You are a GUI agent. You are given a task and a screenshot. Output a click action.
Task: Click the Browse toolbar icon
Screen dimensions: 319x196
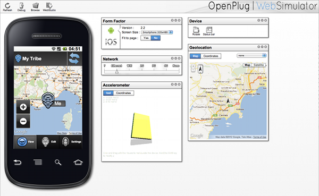click(x=35, y=7)
